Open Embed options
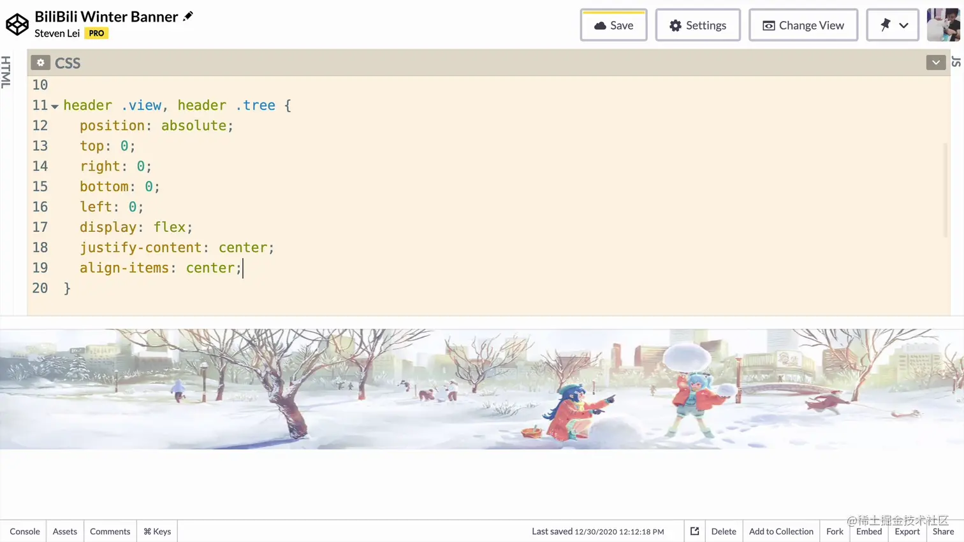Screen dimensions: 964x542 point(869,531)
